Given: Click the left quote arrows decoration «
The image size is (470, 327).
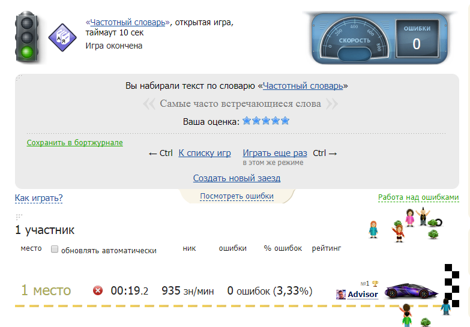Looking at the screenshot, I should (x=149, y=104).
